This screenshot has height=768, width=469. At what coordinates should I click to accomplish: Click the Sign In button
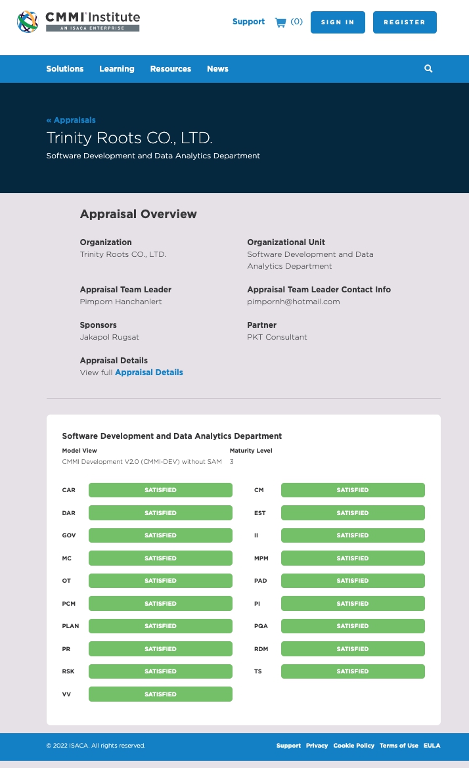338,22
